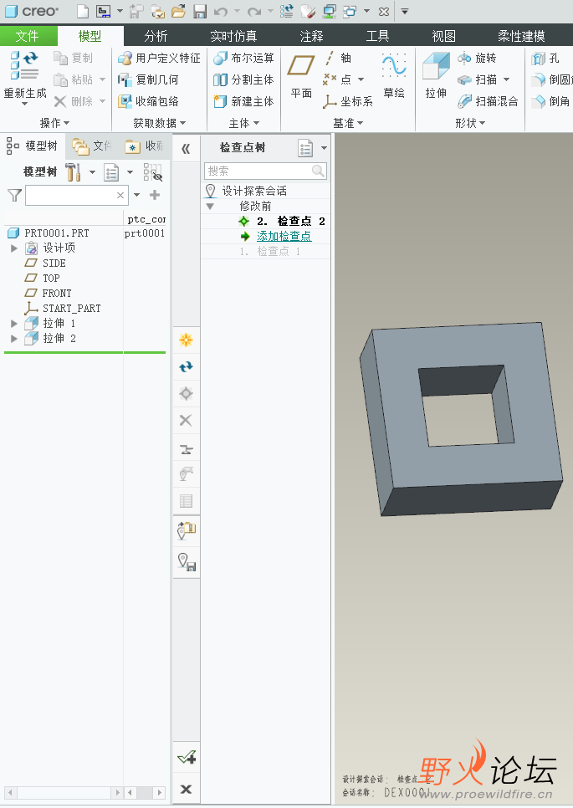Switch to the 分析 ribbon tab

156,36
